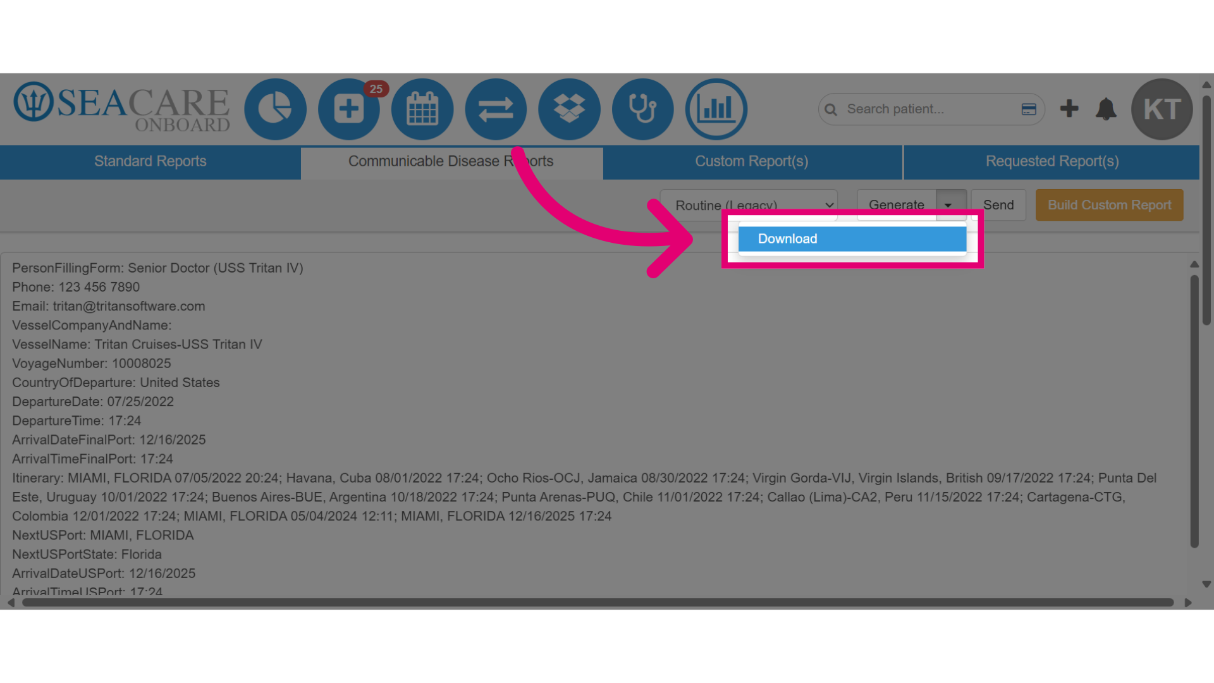Open the bell notifications icon
This screenshot has height=683, width=1214.
pos(1106,109)
